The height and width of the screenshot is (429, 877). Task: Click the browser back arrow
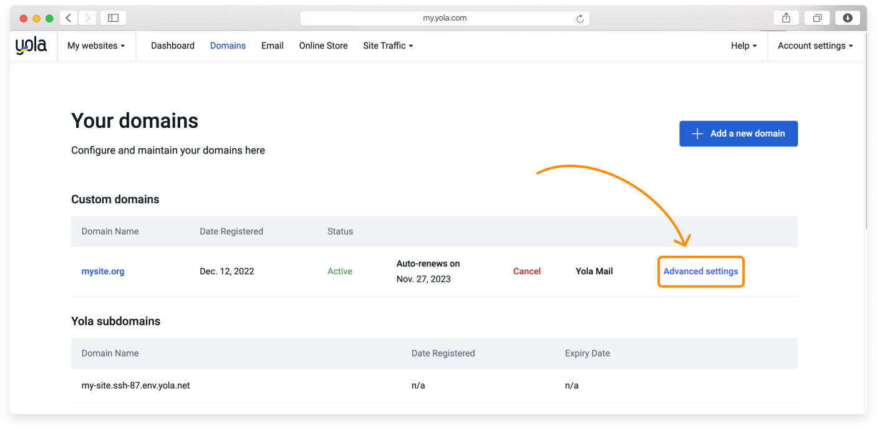(68, 17)
